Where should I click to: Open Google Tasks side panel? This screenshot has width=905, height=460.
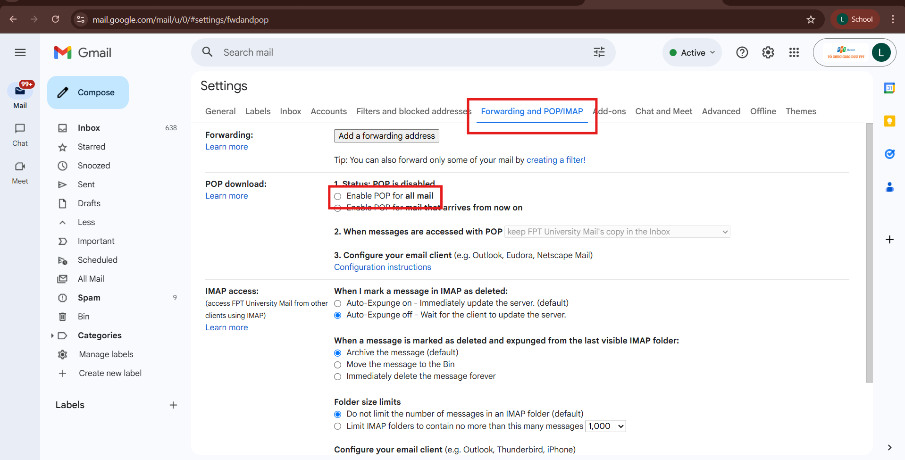point(889,154)
